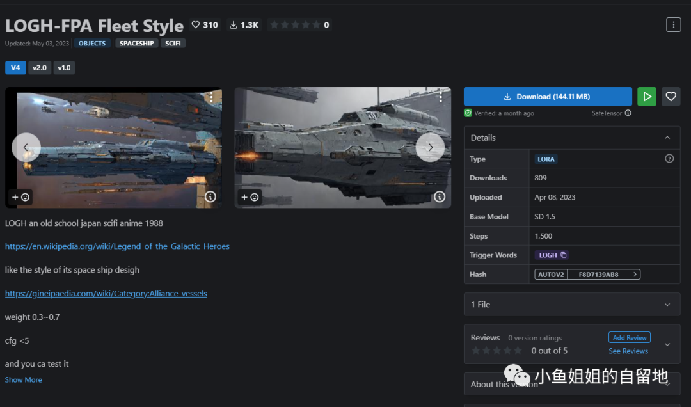Cycle hash type with the arrow
691x407 pixels.
click(x=635, y=275)
